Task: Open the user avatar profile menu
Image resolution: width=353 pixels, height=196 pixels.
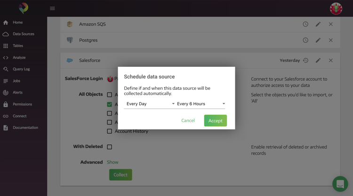Action: click(336, 8)
